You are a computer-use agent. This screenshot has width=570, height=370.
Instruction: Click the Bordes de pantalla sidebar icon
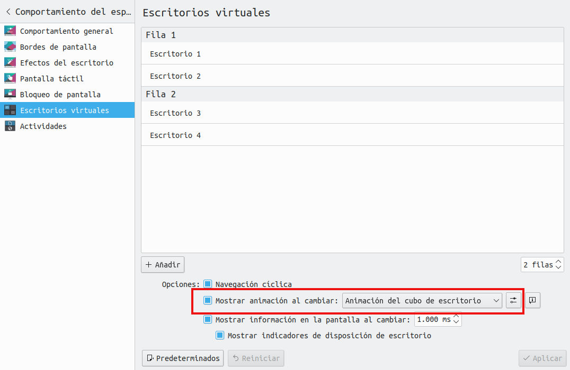pyautogui.click(x=10, y=47)
